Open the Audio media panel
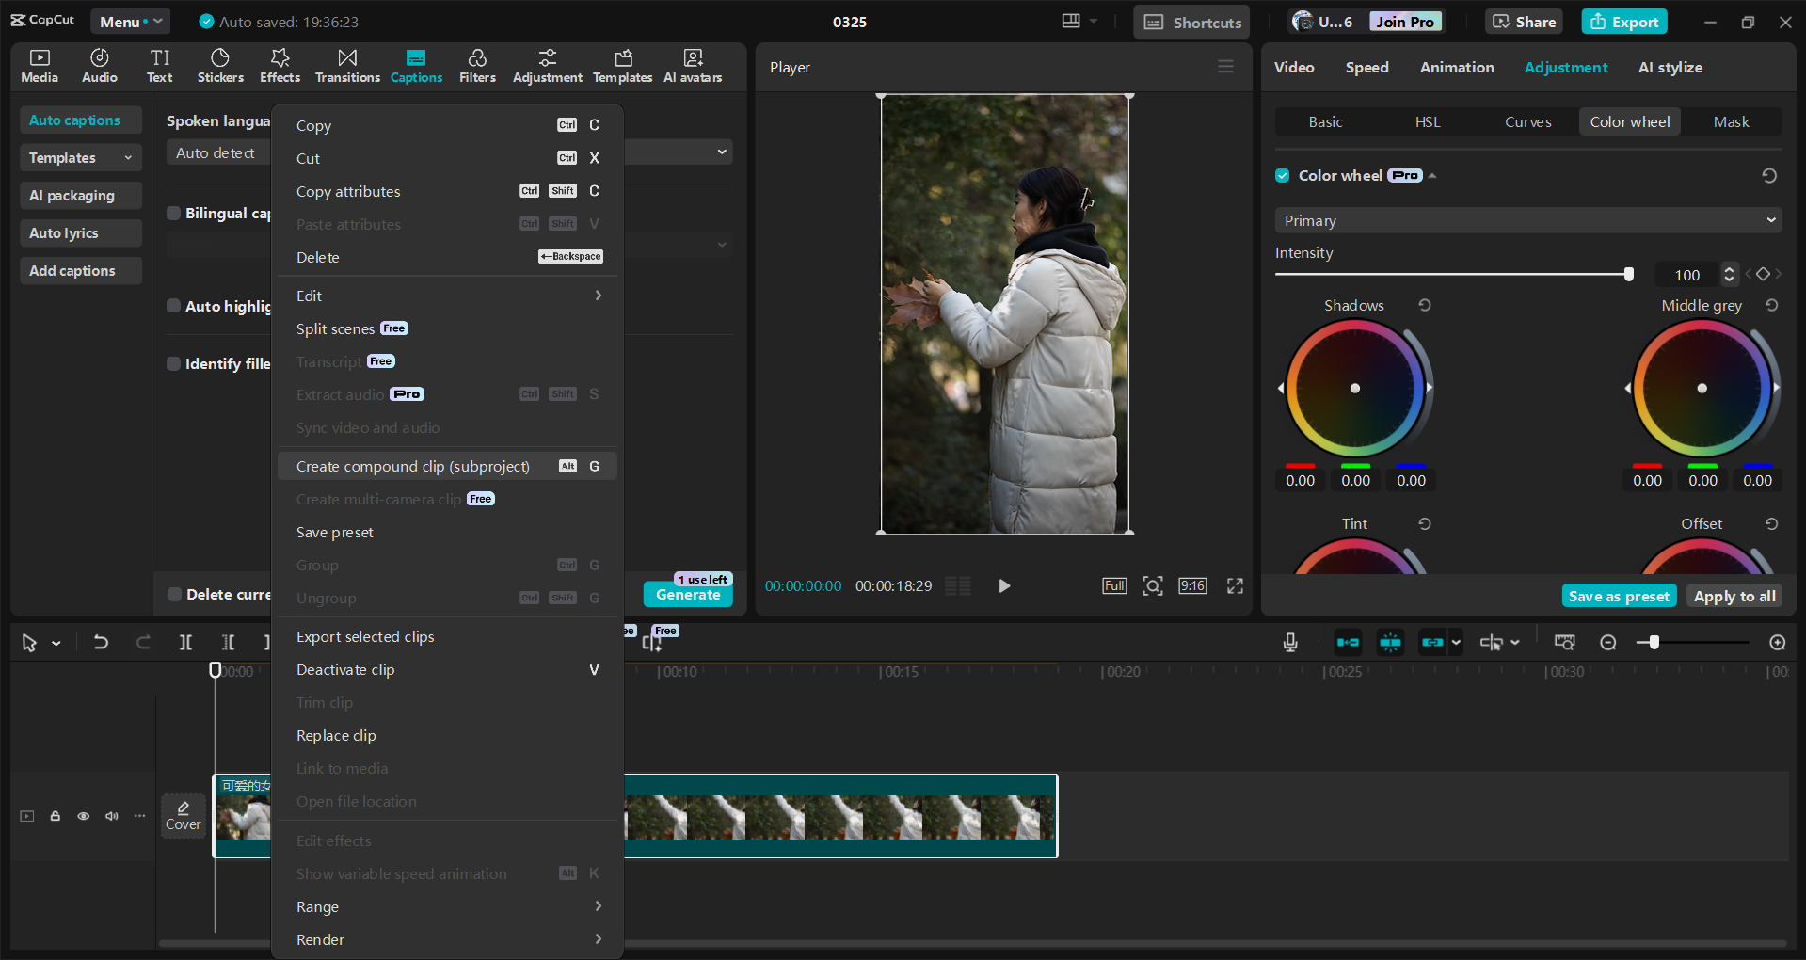The image size is (1806, 960). pyautogui.click(x=98, y=66)
